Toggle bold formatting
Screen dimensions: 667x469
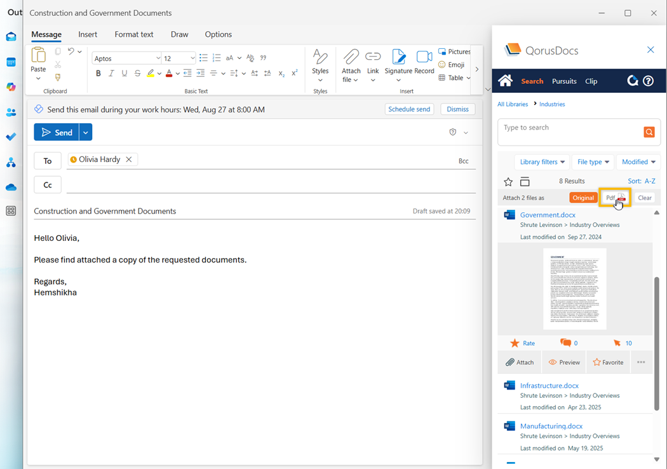tap(98, 74)
